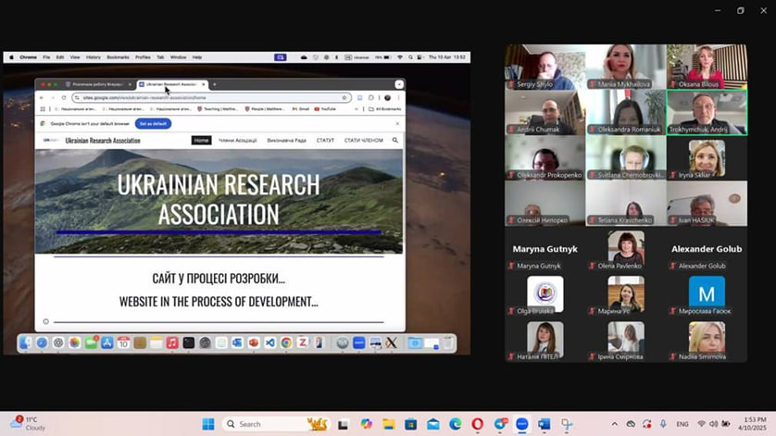Open Finder from the macOS dock
The height and width of the screenshot is (436, 776).
26,343
